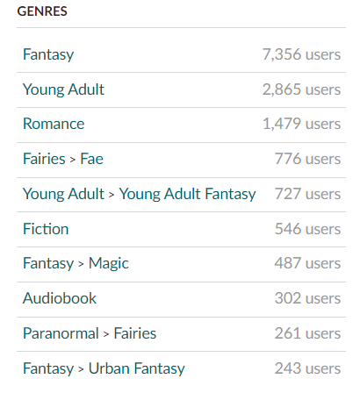View the 727 users count link
This screenshot has width=360, height=393.
tap(307, 194)
